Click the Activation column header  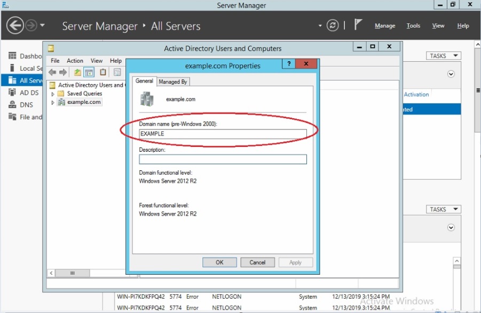pyautogui.click(x=416, y=95)
